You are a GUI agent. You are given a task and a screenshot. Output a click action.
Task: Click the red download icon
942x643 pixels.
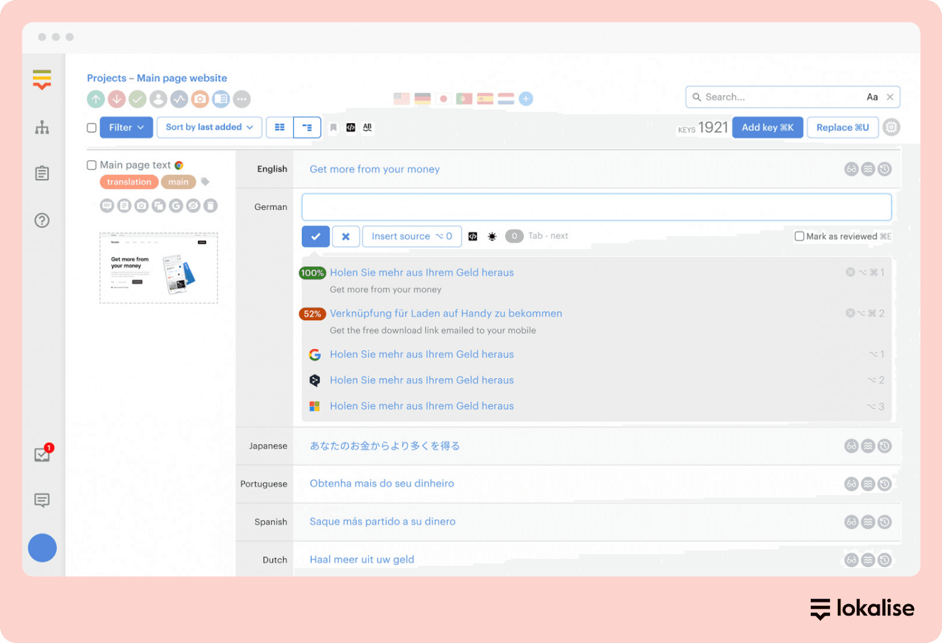pos(117,99)
